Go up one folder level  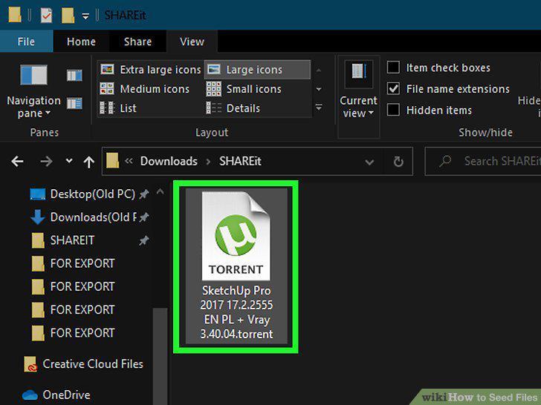[88, 162]
